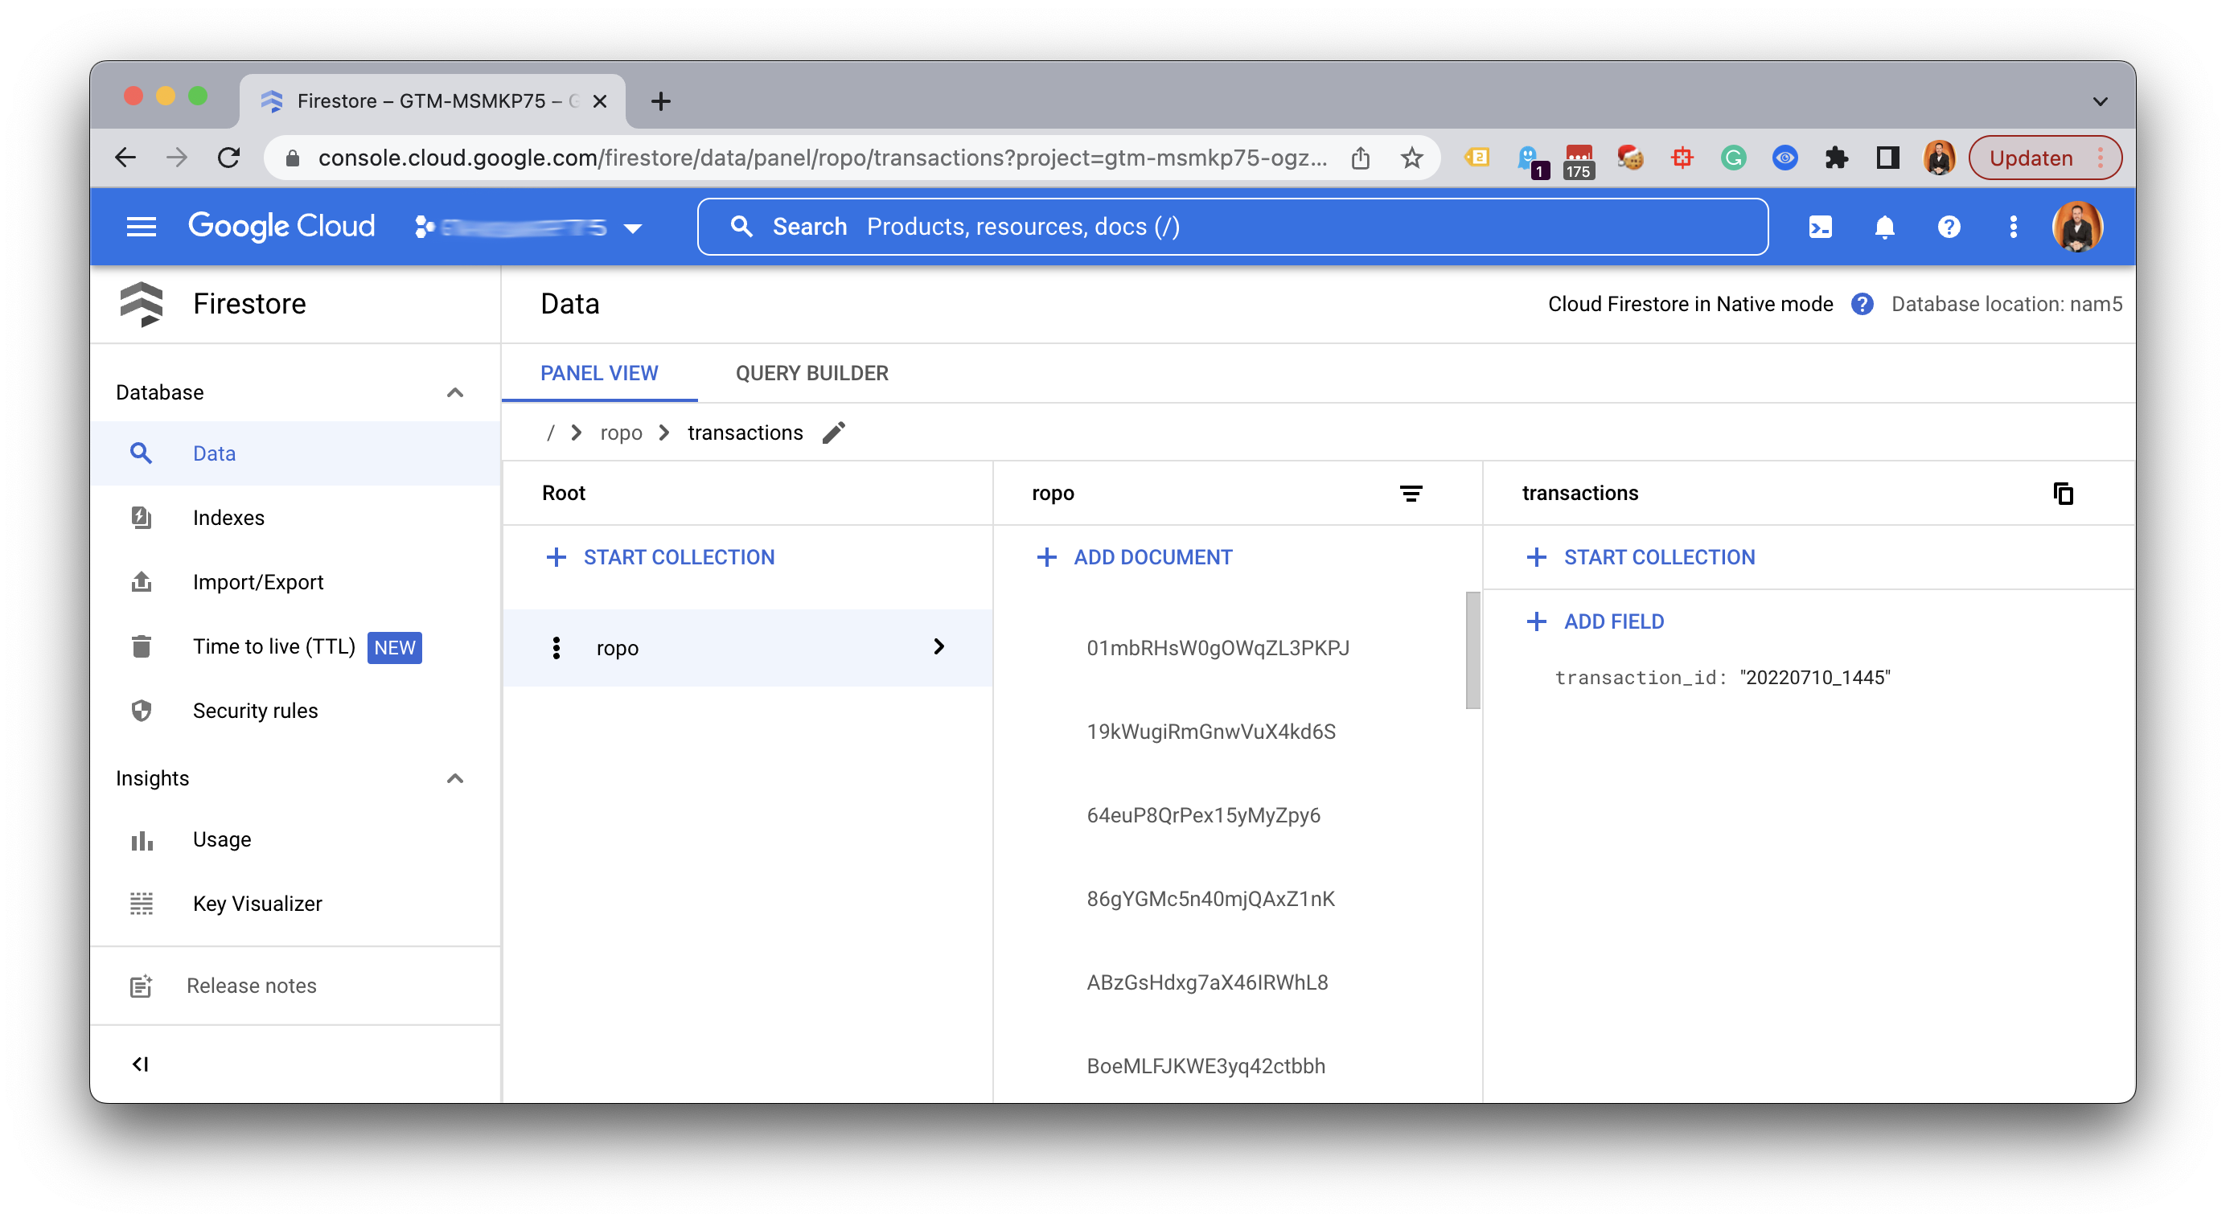Viewport: 2226px width, 1222px height.
Task: Reload the browser page
Action: 229,158
